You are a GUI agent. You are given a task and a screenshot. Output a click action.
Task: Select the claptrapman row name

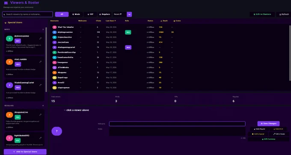tap(63, 88)
